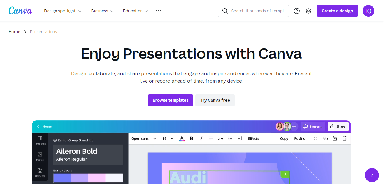The width and height of the screenshot is (384, 184).
Task: Click the Presentations breadcrumb
Action: pos(43,32)
